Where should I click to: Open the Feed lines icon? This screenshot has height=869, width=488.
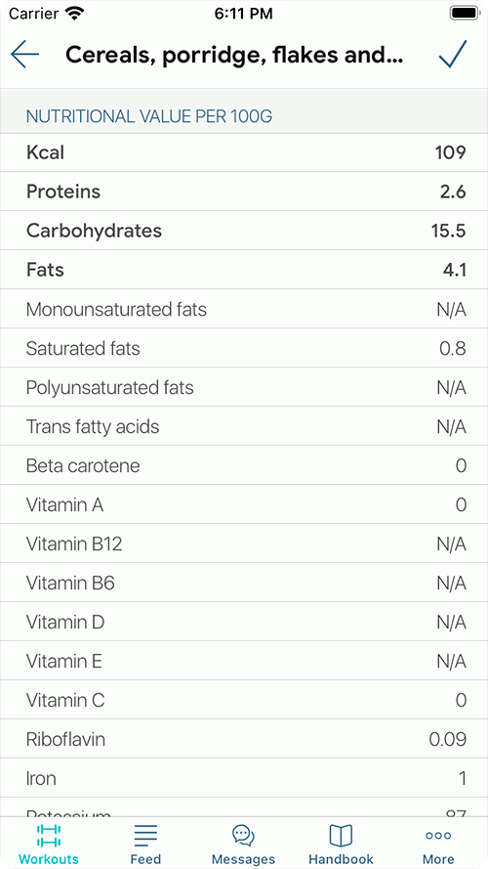[146, 835]
